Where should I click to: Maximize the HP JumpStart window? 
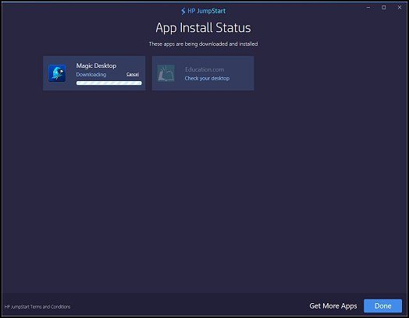tap(384, 8)
